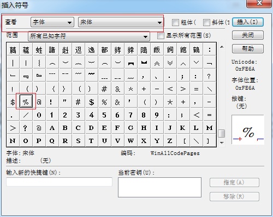Click the Unicode value 0xFE6A text
Image resolution: width=273 pixels, height=217 pixels.
245,69
